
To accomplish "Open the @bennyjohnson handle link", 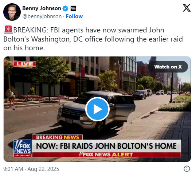I will tap(42, 16).
